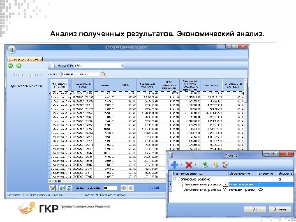This screenshot has height=222, width=296.
Task: Click the blue-arrow export icon below the table
Action: pyautogui.click(x=62, y=188)
